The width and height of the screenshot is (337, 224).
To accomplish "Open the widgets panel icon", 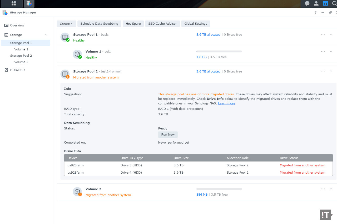I will (325, 3).
